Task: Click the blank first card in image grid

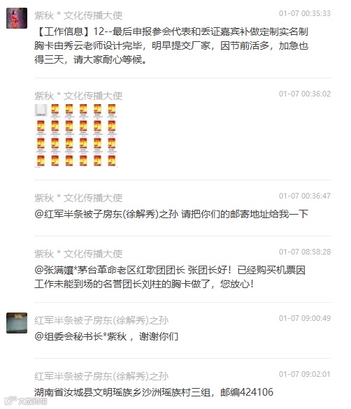Action: 41,110
